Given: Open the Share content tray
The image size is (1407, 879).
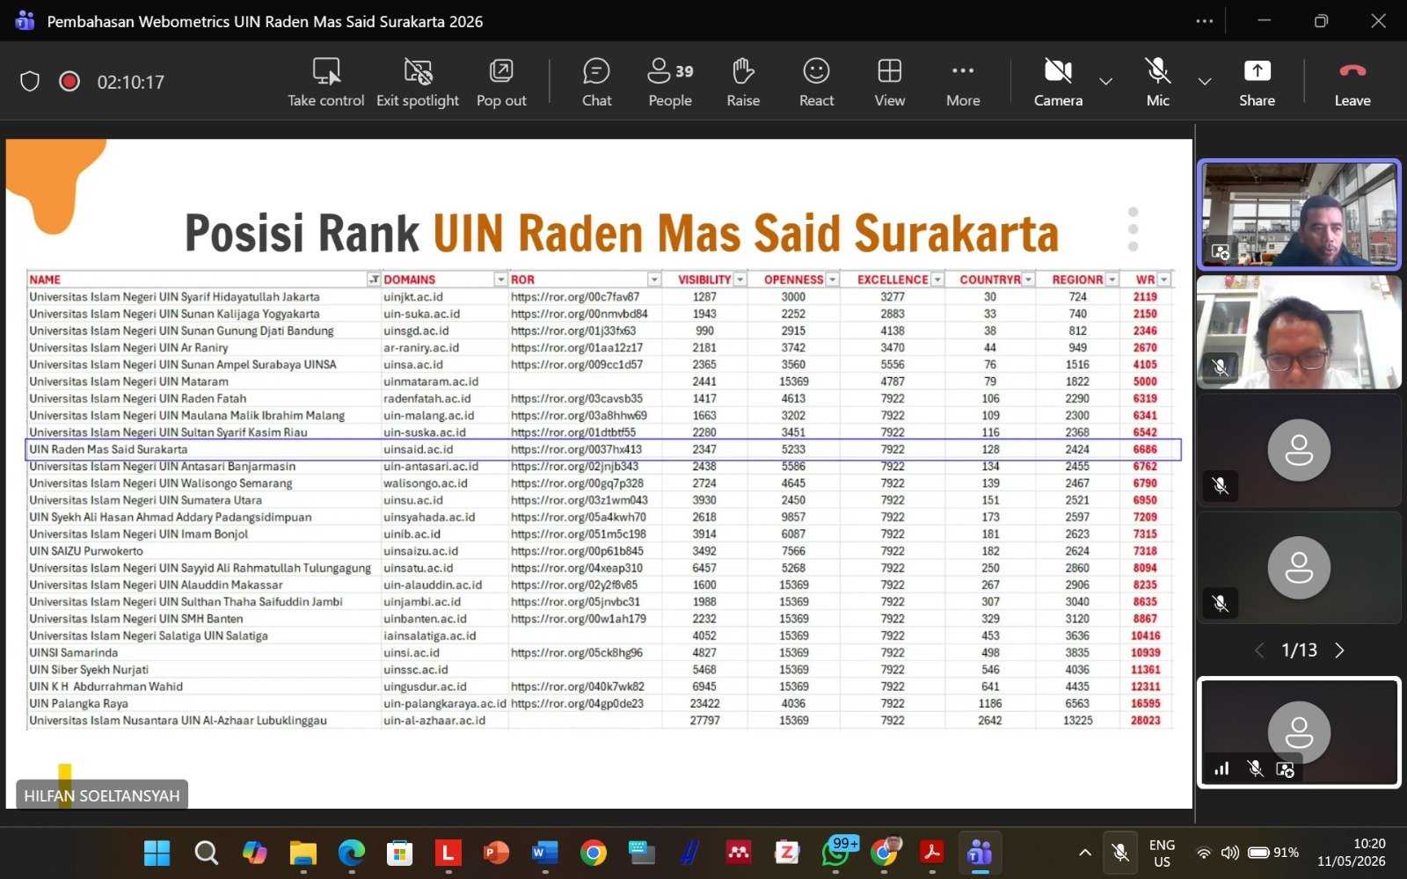Looking at the screenshot, I should 1257,83.
